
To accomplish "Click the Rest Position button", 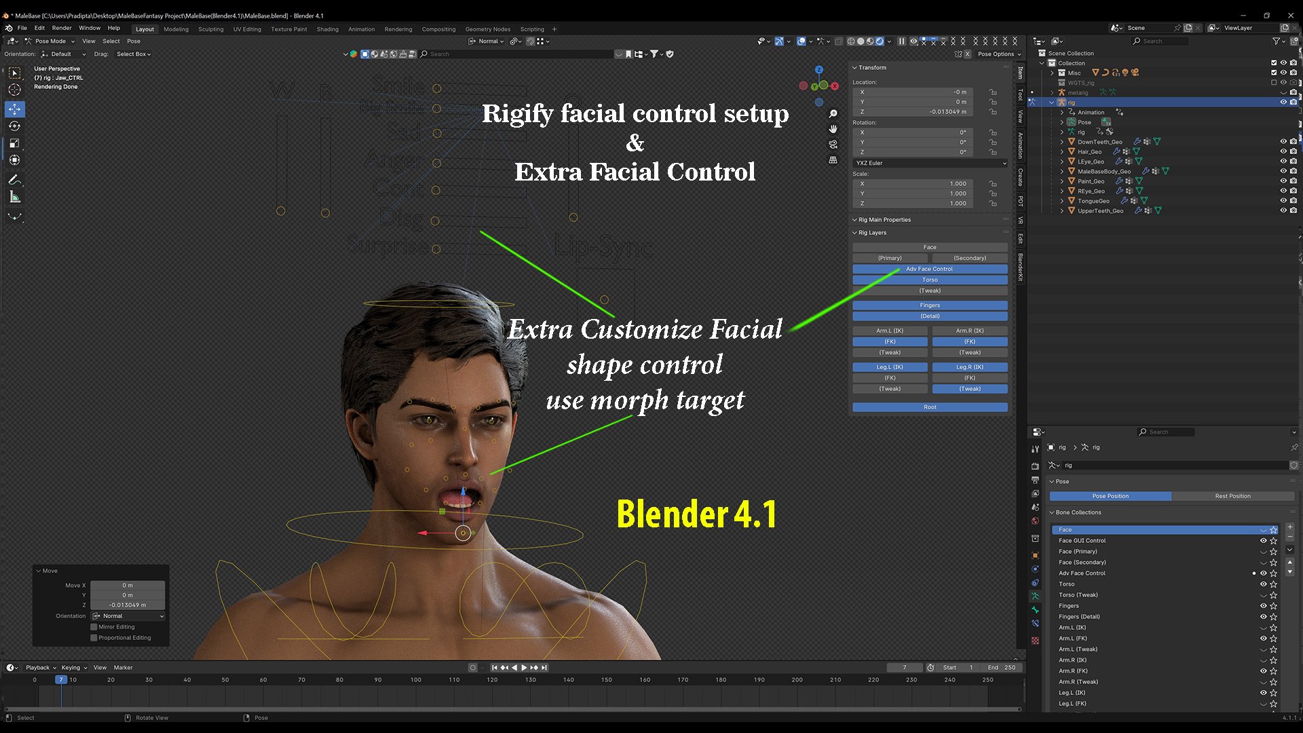I will tap(1232, 496).
